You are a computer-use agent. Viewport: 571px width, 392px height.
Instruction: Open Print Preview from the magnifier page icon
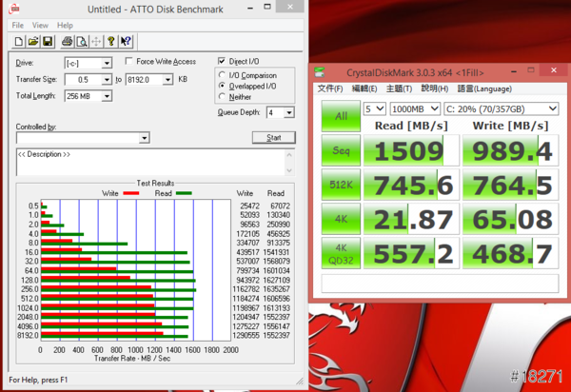[81, 41]
